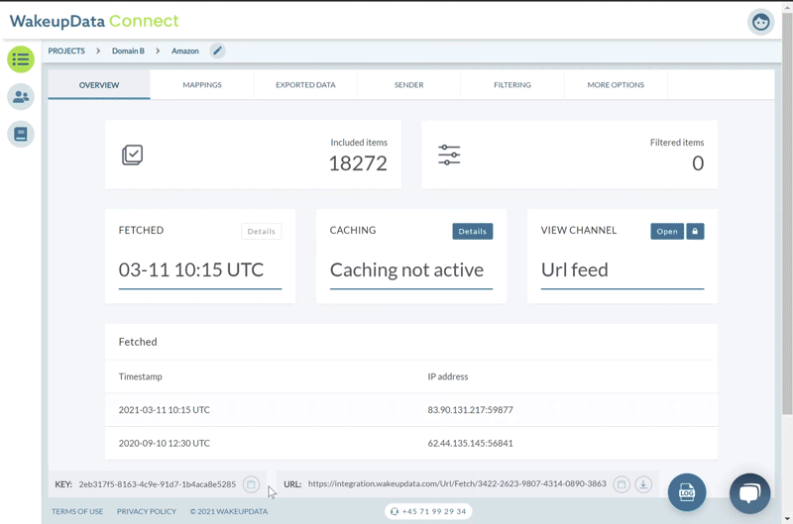
Task: Click the IP address column header
Action: pyautogui.click(x=448, y=376)
